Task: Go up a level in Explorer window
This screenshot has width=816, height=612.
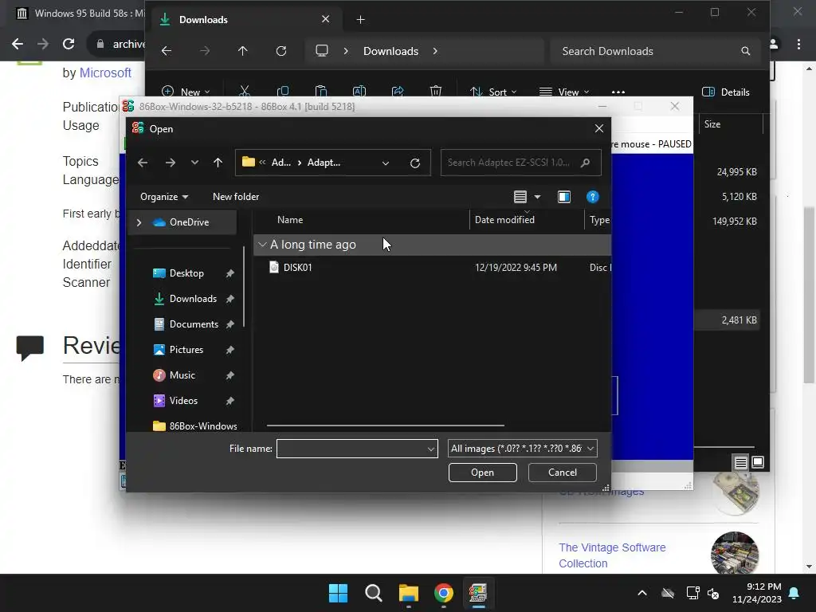Action: (x=242, y=51)
